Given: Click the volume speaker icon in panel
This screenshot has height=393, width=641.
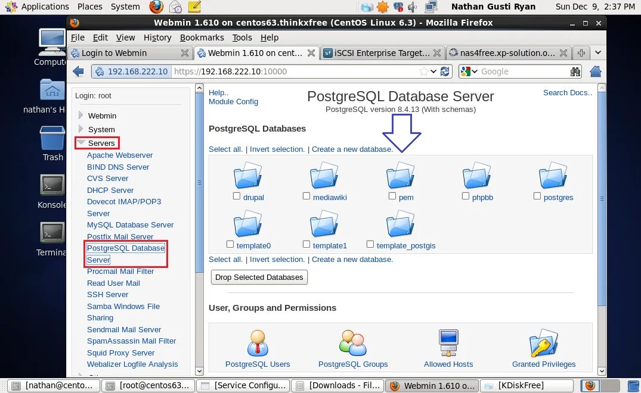Looking at the screenshot, I should pos(411,7).
